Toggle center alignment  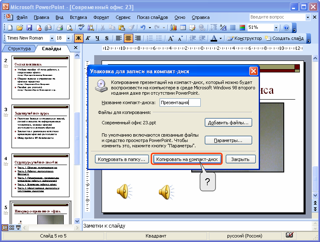click(128, 38)
